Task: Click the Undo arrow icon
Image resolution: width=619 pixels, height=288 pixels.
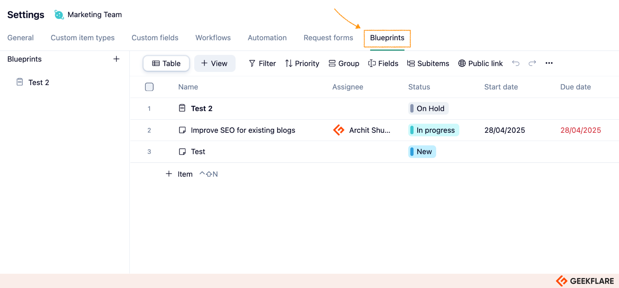Action: click(x=516, y=63)
